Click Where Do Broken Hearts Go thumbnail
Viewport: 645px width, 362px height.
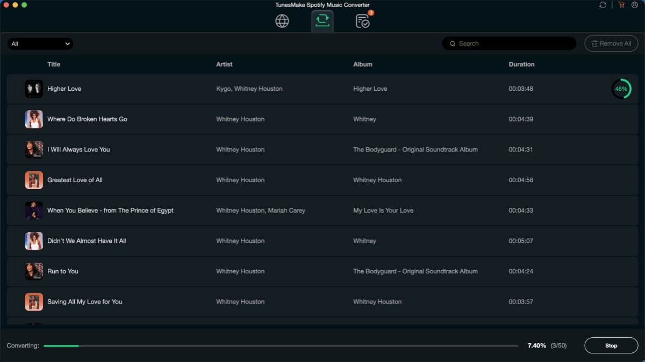[34, 119]
